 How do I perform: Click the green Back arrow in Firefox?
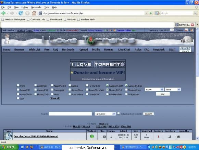click(x=3, y=13)
